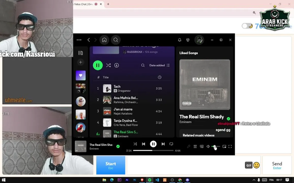Open File Explorer from taskbar
Screen dimensions: 294x183
coord(104,180)
